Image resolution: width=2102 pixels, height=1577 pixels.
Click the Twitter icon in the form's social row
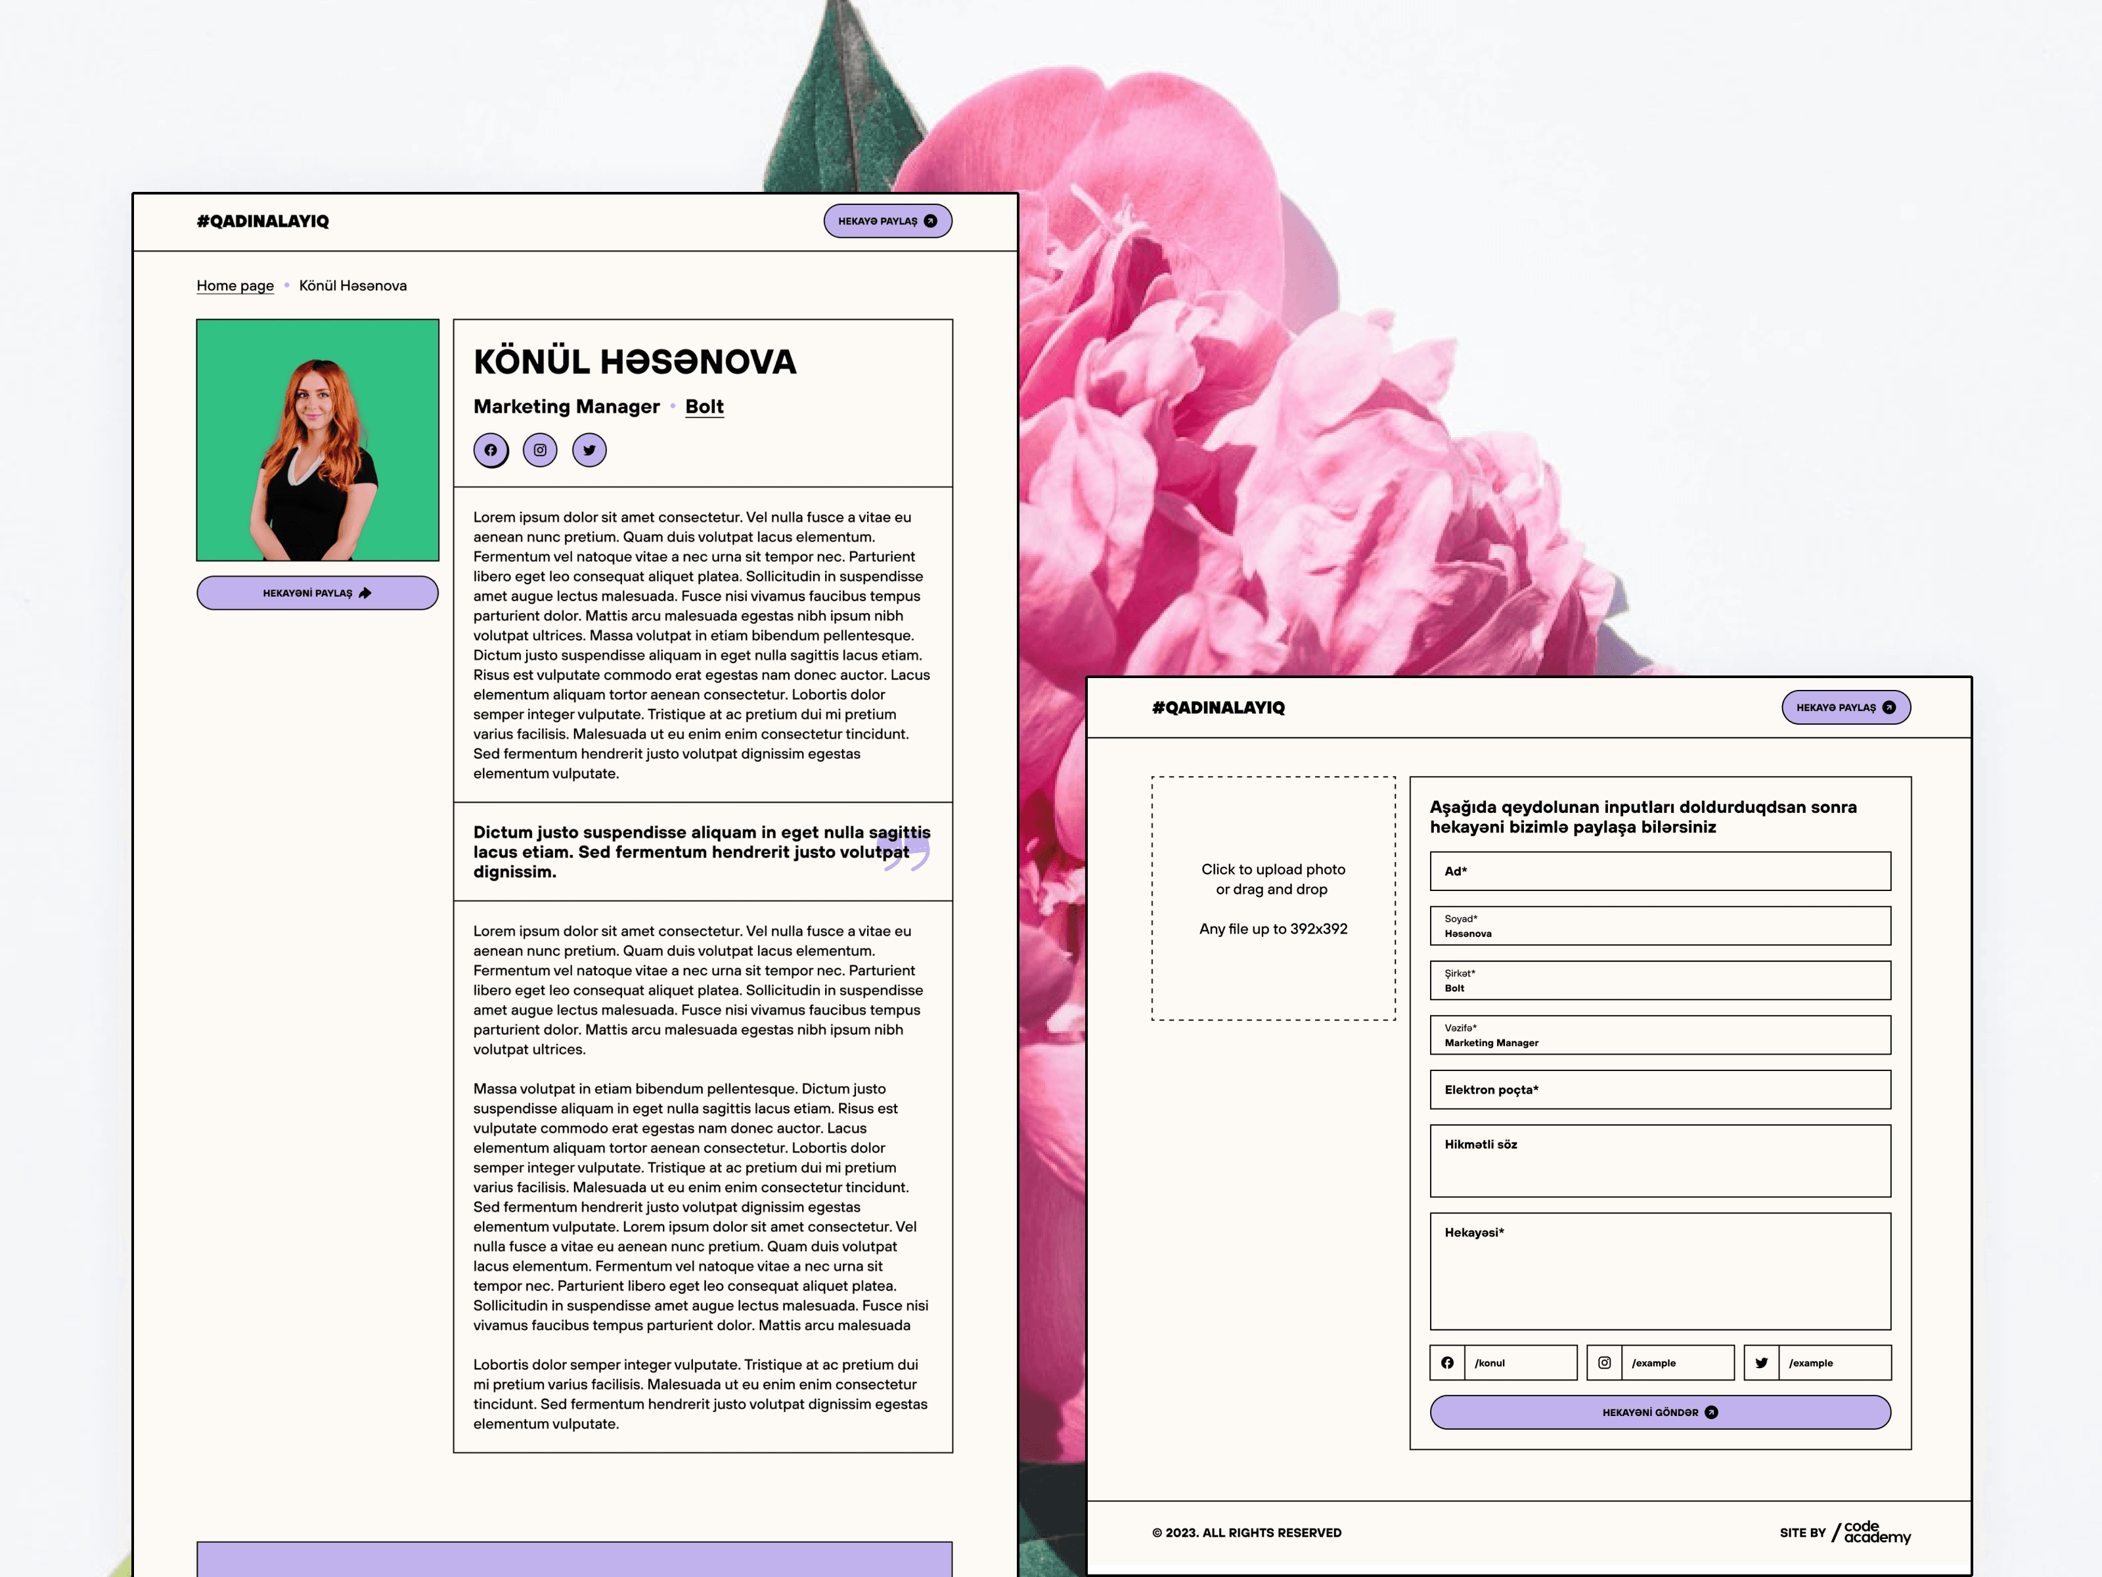pos(1761,1362)
